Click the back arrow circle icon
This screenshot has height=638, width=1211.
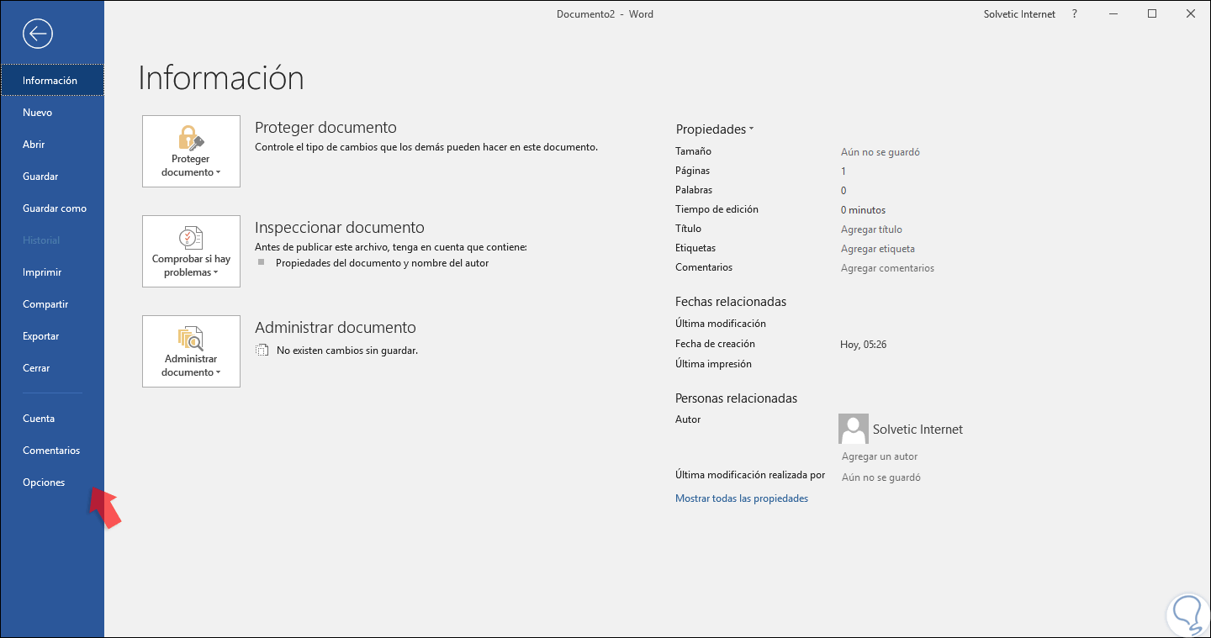[39, 34]
